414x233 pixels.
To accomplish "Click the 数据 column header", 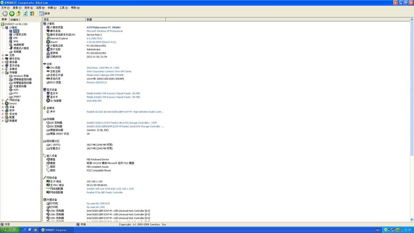I will coord(89,20).
